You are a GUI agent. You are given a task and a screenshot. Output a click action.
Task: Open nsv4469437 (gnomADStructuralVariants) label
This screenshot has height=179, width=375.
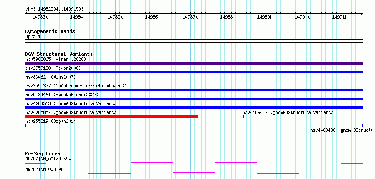point(289,112)
